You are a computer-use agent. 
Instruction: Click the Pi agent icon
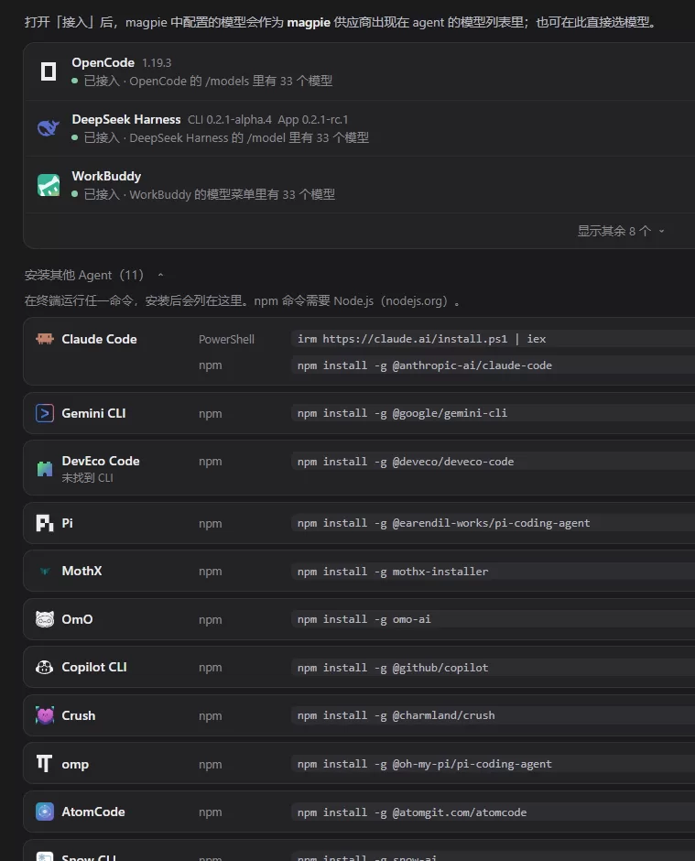coord(45,523)
